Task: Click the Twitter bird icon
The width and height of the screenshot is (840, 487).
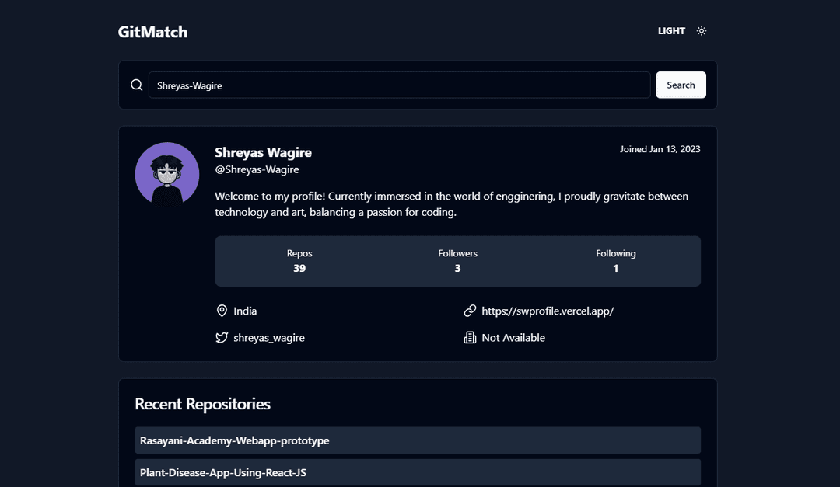Action: [x=222, y=337]
